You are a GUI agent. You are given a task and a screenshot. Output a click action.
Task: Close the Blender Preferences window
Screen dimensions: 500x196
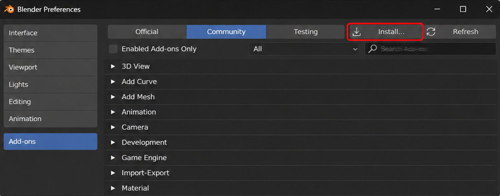click(x=489, y=9)
